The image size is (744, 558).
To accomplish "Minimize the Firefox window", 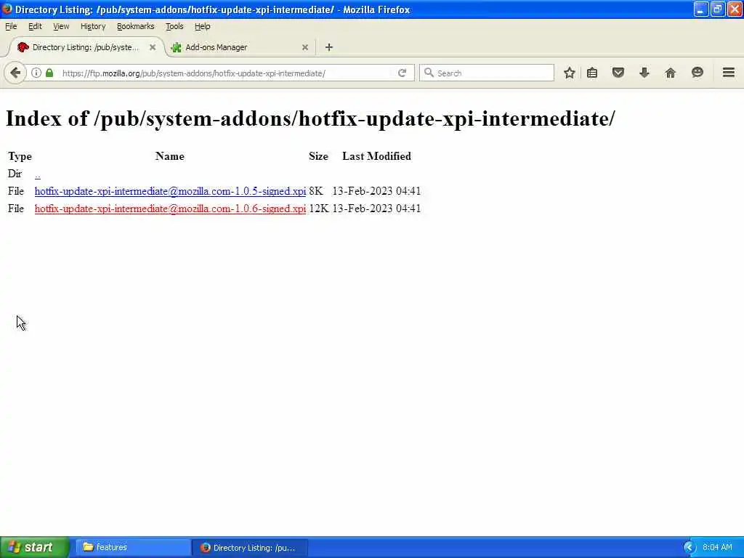I will pos(700,9).
